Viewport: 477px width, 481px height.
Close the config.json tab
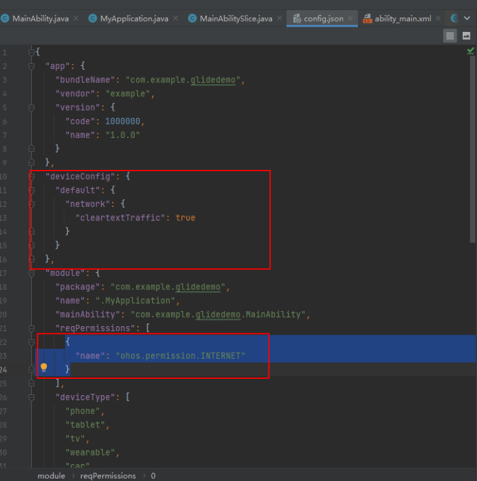click(x=350, y=19)
